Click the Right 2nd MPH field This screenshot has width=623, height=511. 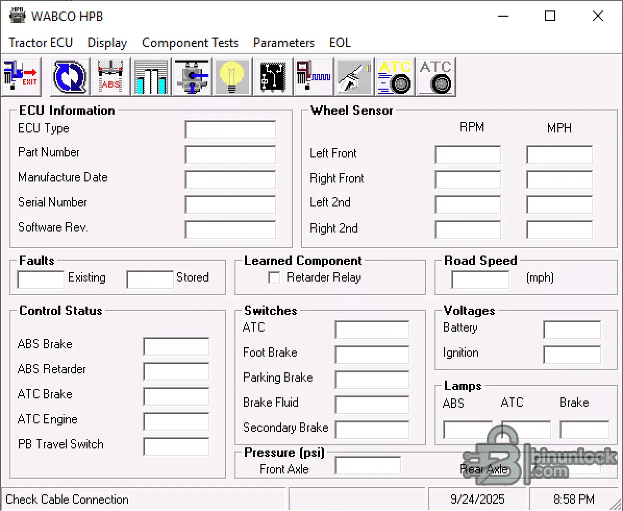click(x=559, y=230)
